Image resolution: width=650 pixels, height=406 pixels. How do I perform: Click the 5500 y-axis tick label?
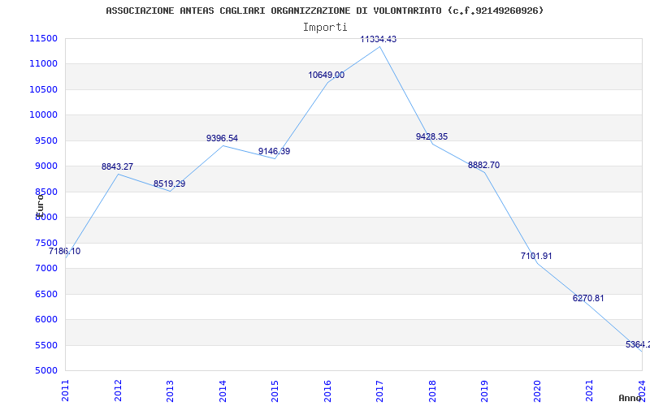pos(45,345)
